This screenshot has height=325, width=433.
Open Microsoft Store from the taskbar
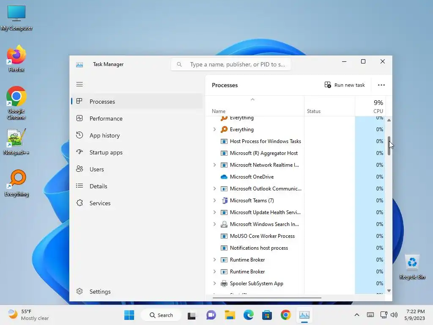267,315
